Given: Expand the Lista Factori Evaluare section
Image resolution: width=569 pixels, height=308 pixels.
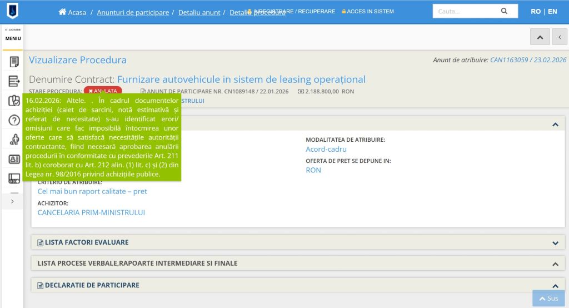Looking at the screenshot, I should click(x=555, y=243).
